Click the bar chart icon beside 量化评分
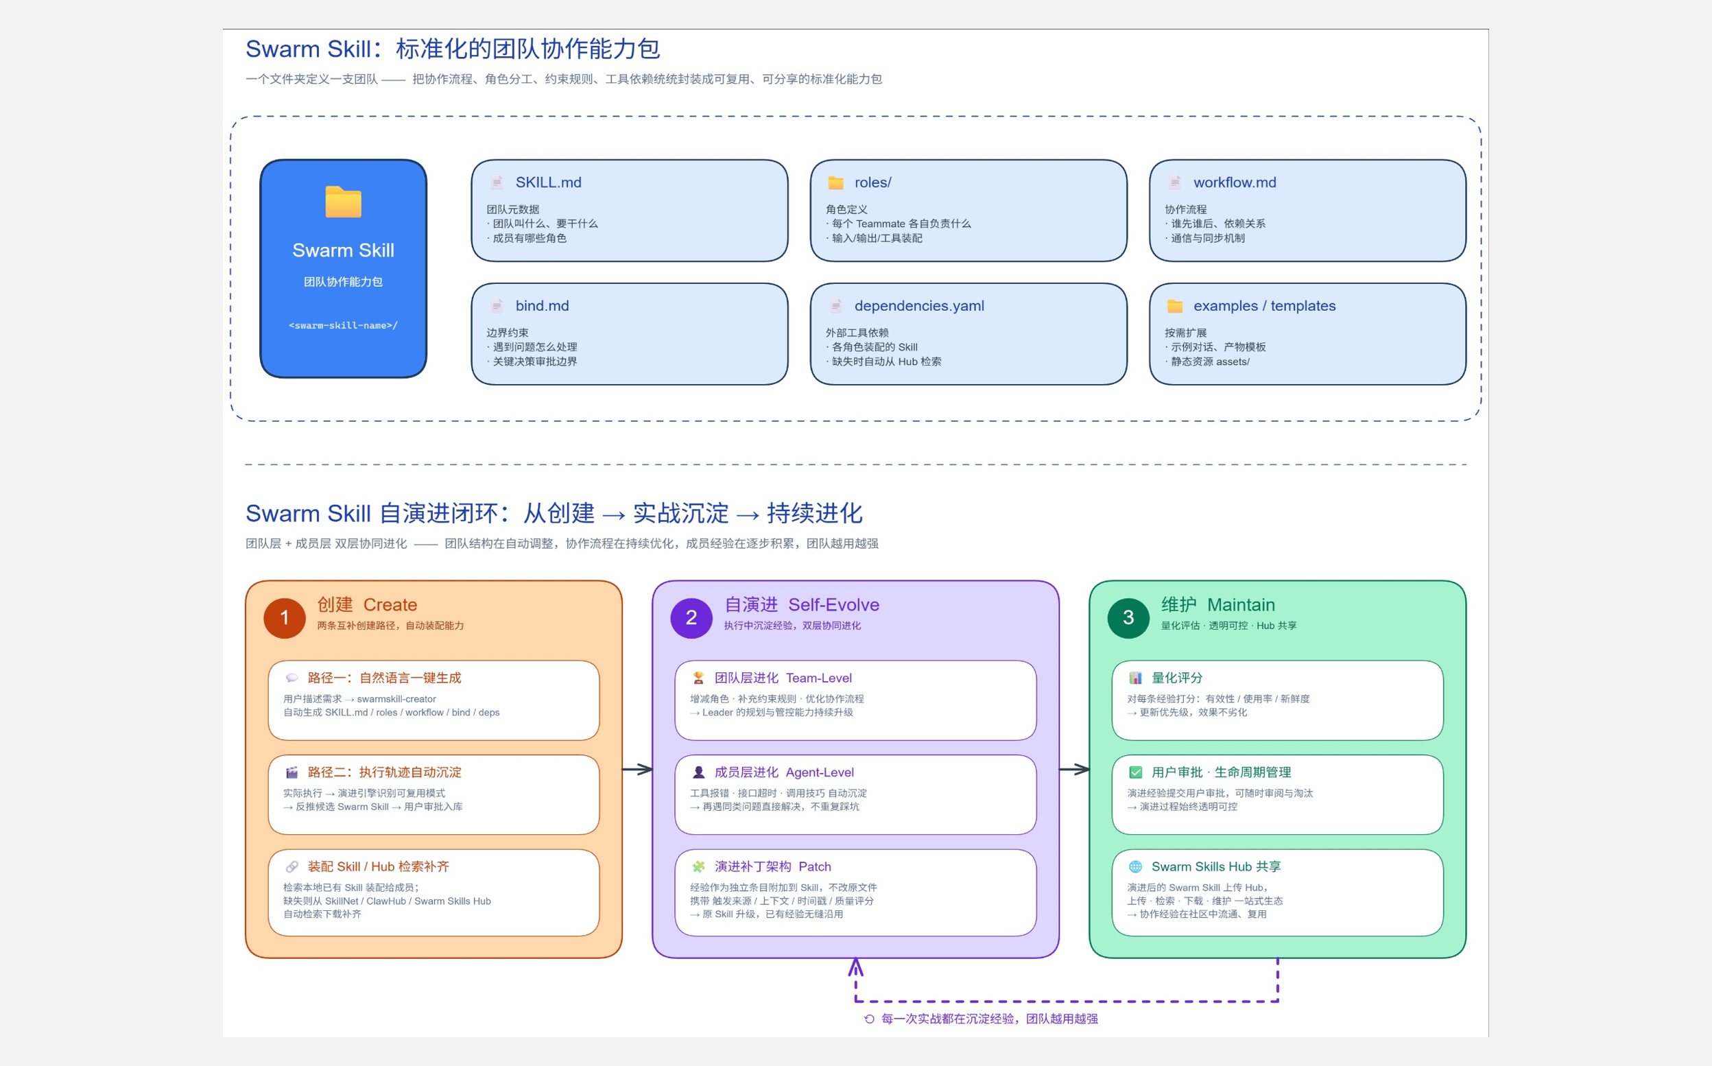This screenshot has height=1066, width=1712. [1135, 678]
